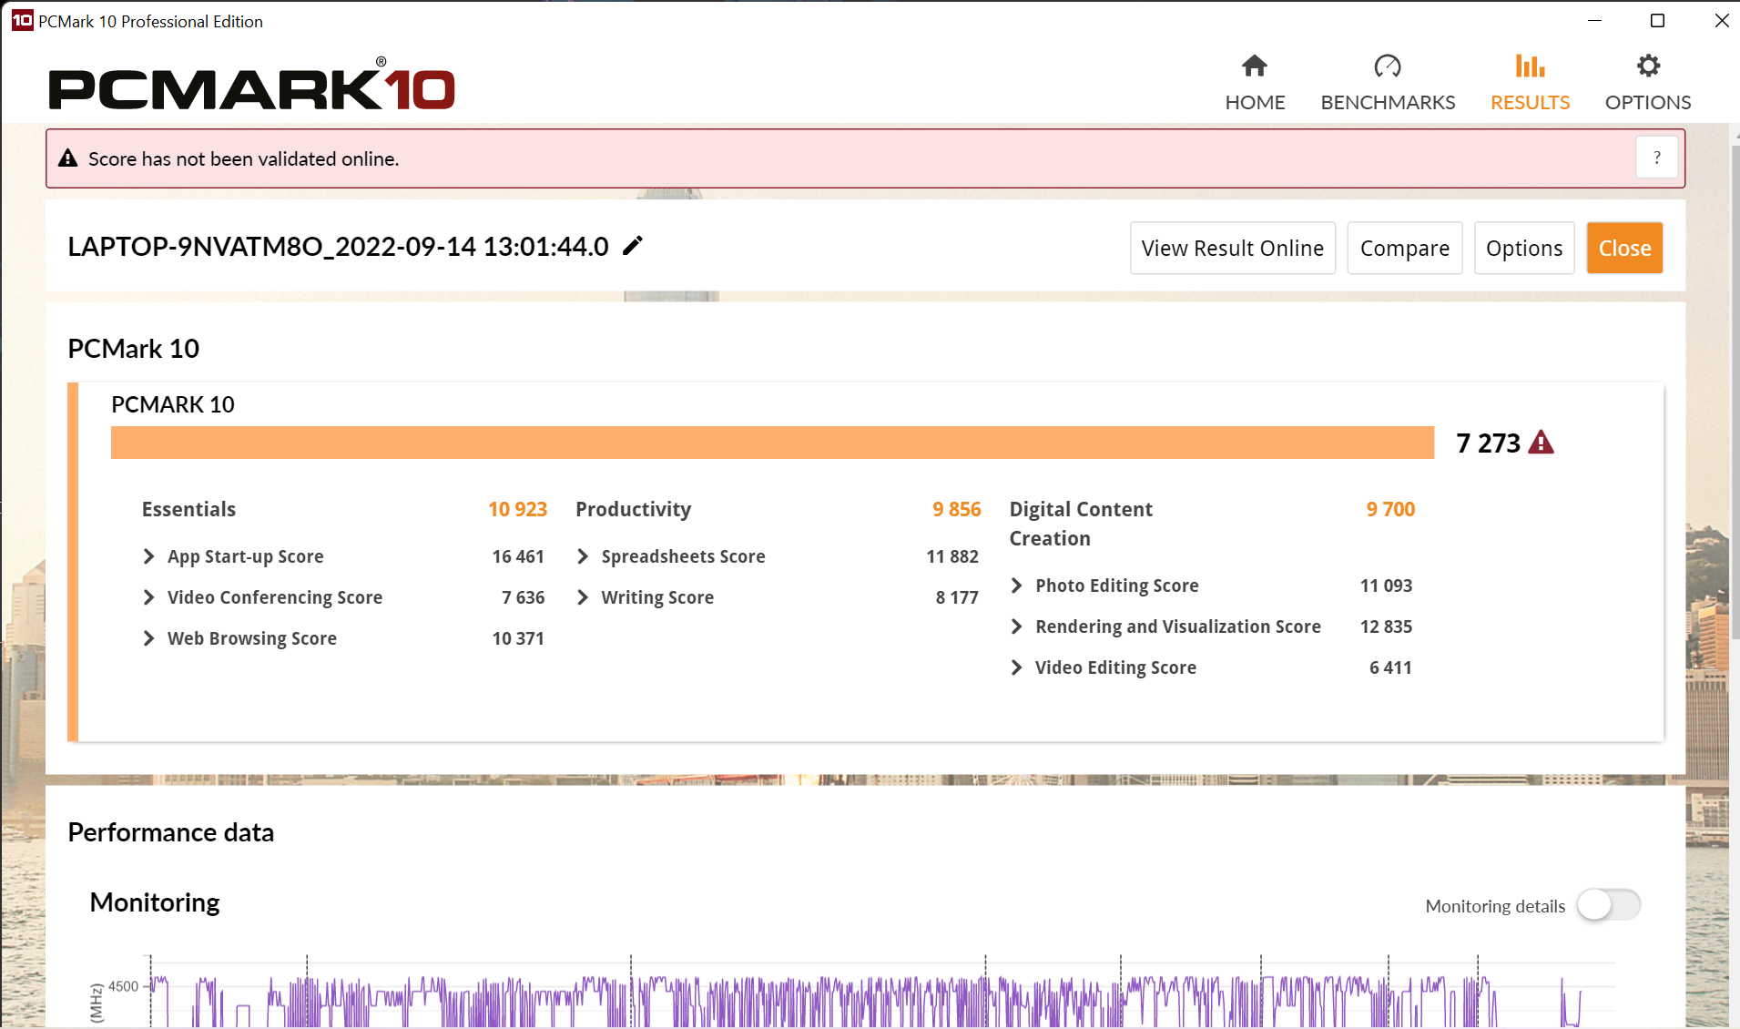Click the Essentials score 10 923
The height and width of the screenshot is (1029, 1740).
click(517, 509)
